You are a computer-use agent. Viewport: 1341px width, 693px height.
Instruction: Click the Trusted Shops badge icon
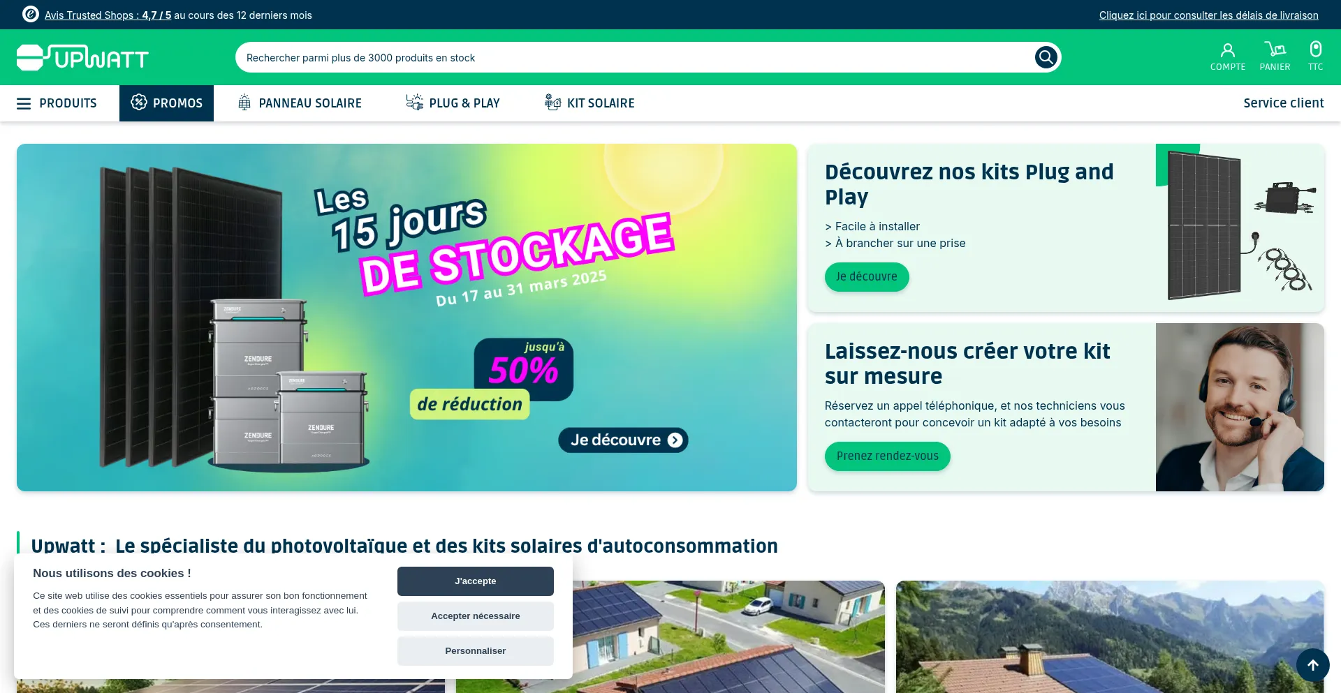click(31, 14)
